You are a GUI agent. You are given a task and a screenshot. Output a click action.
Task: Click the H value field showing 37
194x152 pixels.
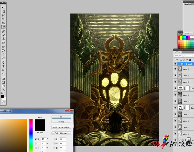click(x=43, y=139)
